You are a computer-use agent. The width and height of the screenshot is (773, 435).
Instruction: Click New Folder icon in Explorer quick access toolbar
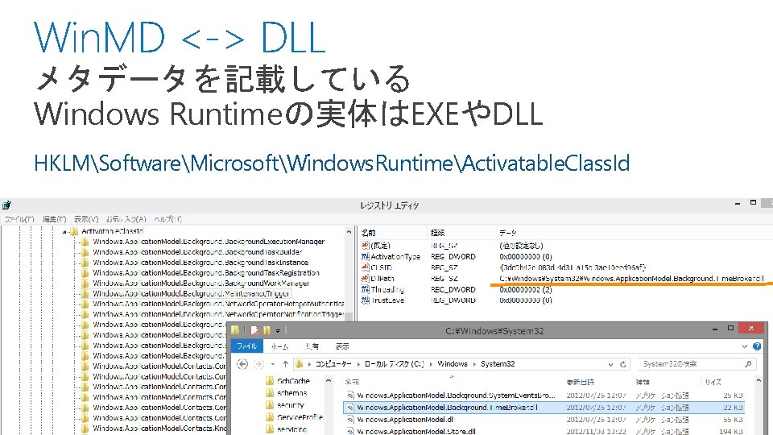[x=267, y=330]
